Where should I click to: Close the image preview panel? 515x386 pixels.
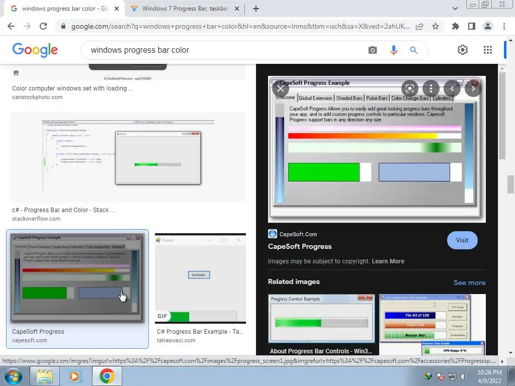coord(281,88)
